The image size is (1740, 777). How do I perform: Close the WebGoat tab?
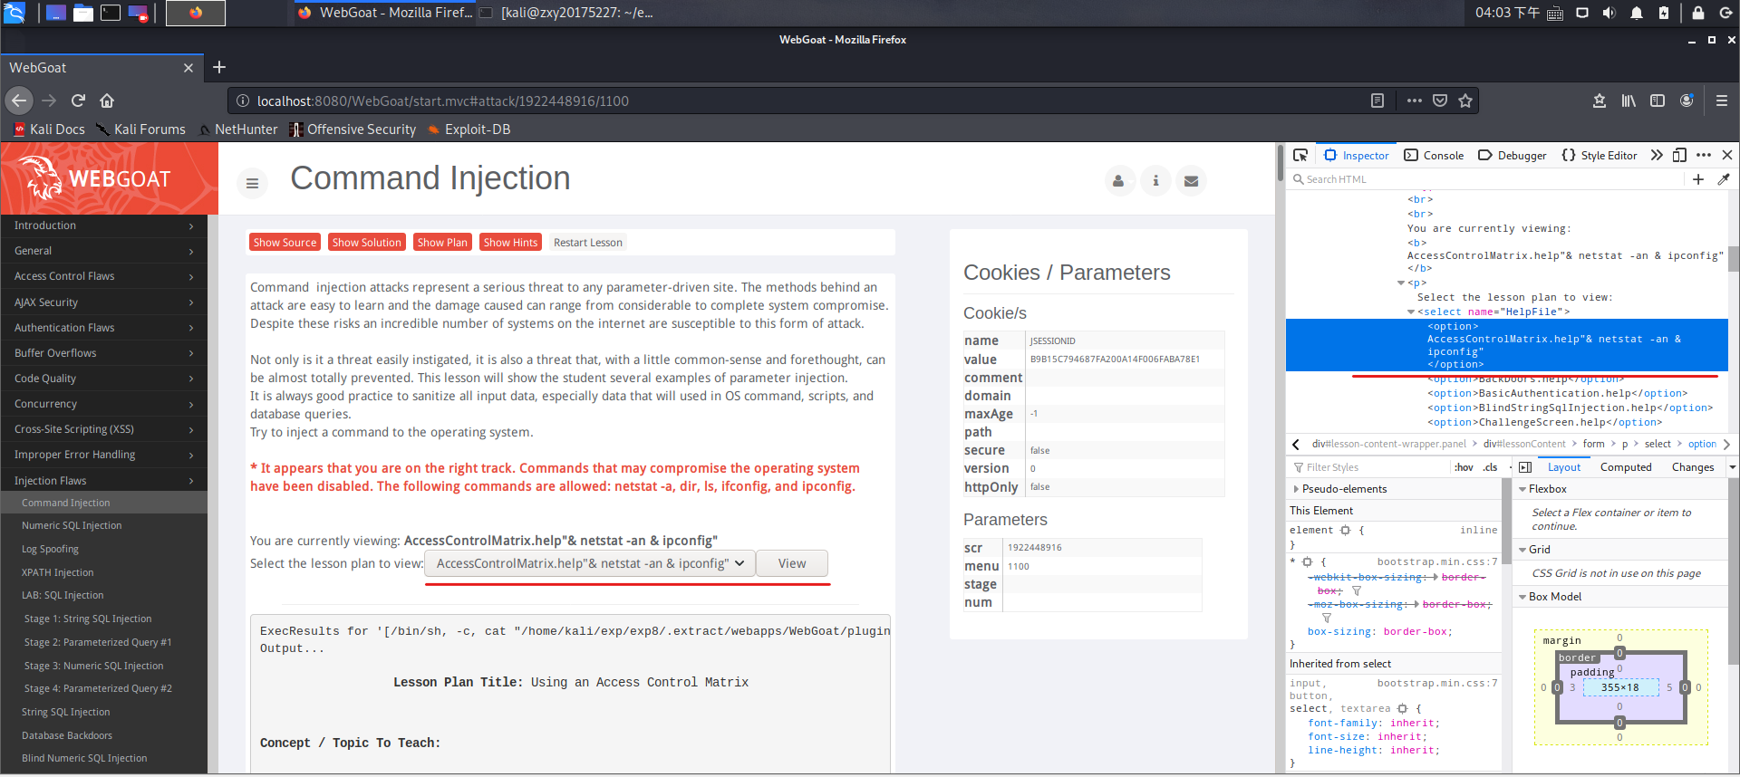[x=188, y=68]
